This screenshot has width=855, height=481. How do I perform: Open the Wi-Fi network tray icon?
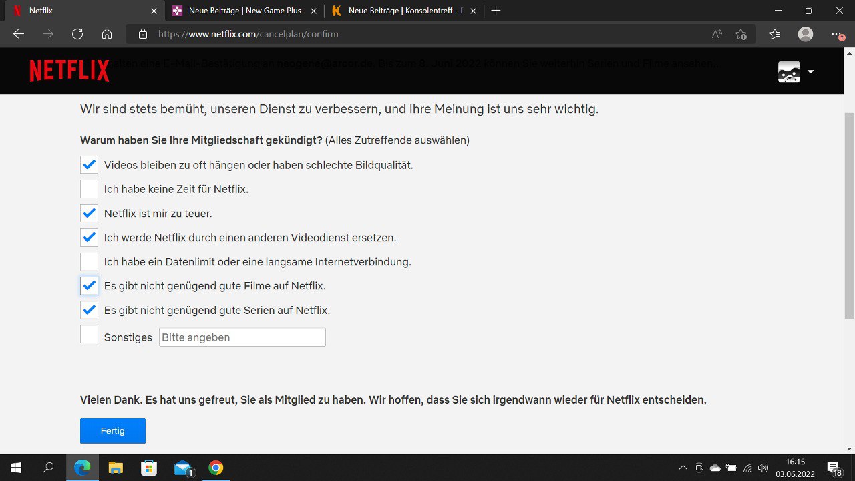click(747, 468)
